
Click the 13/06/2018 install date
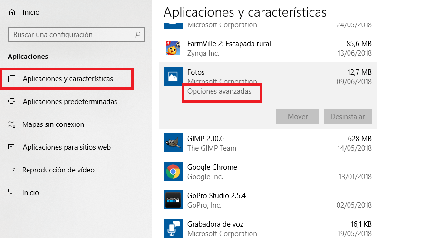click(x=355, y=53)
